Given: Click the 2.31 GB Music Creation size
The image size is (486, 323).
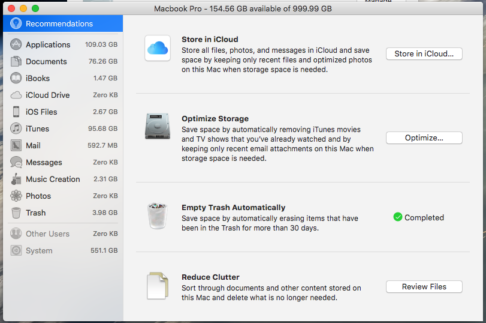Looking at the screenshot, I should (x=105, y=179).
